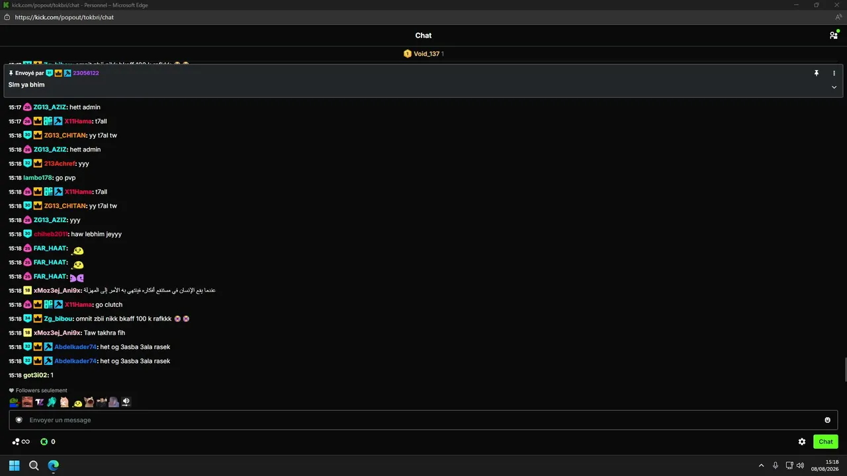
Task: Open lambo178 username in chat
Action: 38,178
